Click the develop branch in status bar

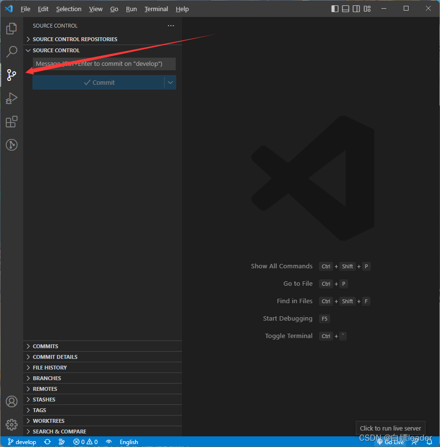pos(22,442)
